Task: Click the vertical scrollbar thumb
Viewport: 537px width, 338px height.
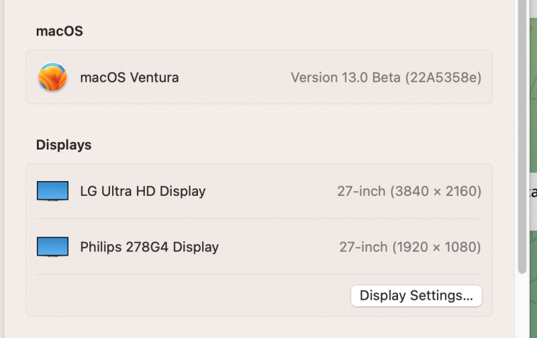Action: (x=522, y=134)
